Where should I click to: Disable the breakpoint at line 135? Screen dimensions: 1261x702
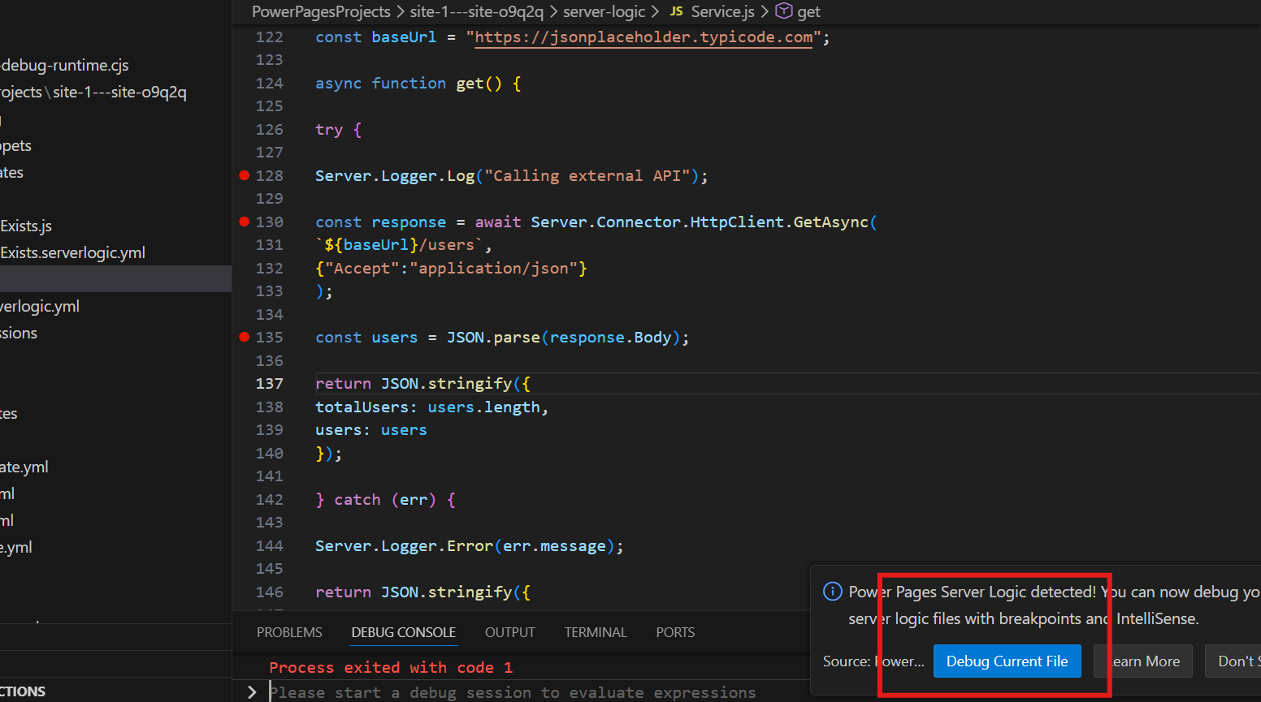click(244, 337)
